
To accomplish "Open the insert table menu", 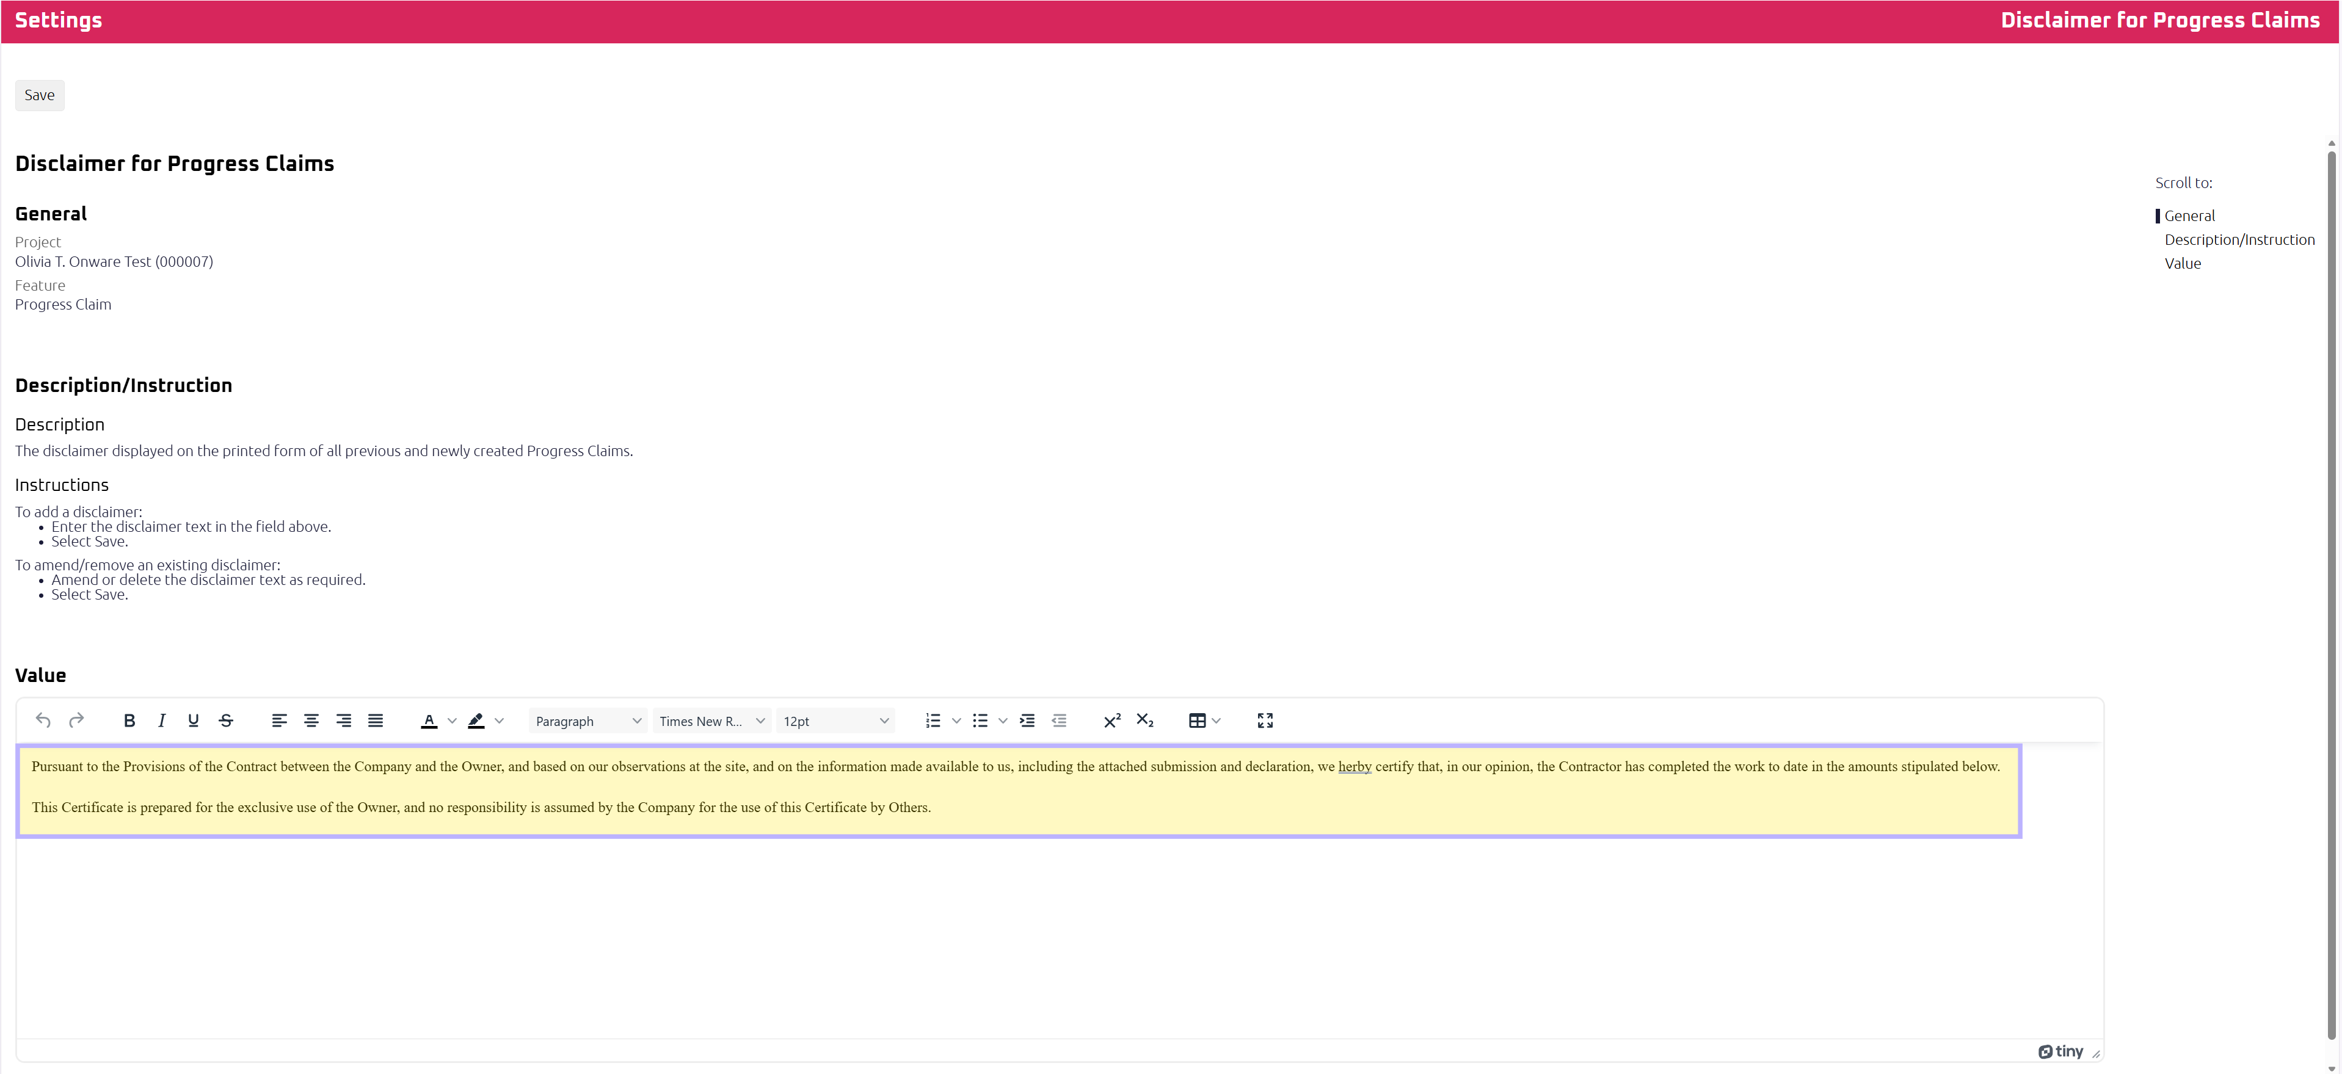I will 1205,720.
